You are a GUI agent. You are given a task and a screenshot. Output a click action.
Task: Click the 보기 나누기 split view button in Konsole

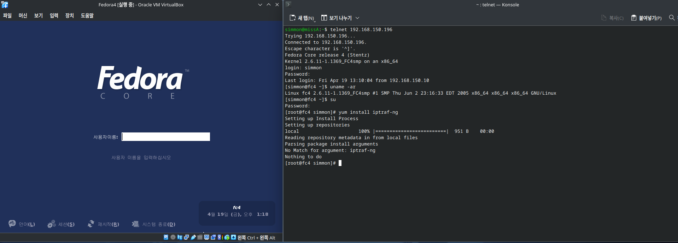[336, 18]
